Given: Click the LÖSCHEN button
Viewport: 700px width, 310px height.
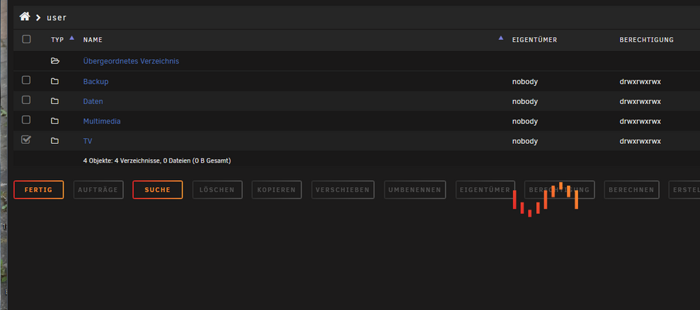Looking at the screenshot, I should point(218,190).
